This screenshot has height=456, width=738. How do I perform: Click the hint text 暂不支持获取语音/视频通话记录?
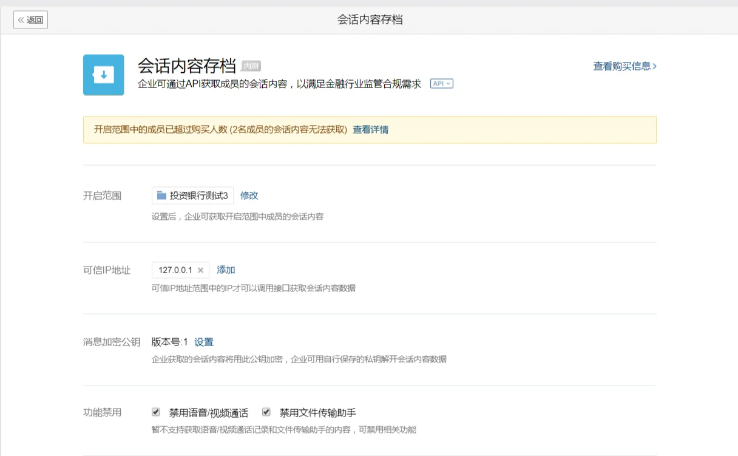[x=284, y=429]
